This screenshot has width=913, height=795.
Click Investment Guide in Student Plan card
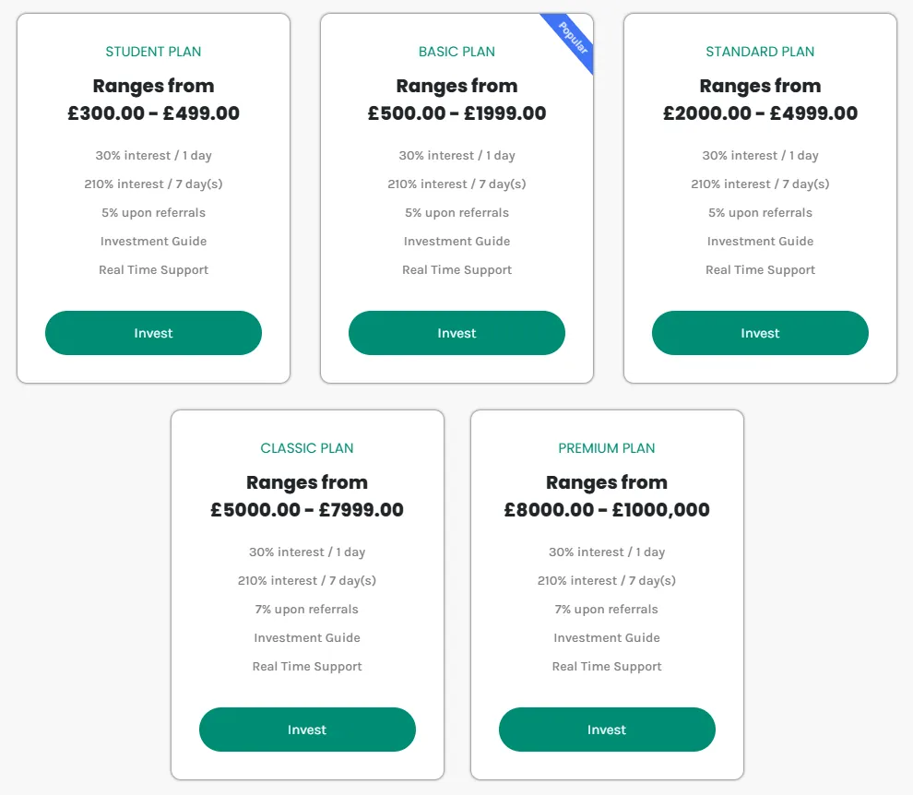153,241
